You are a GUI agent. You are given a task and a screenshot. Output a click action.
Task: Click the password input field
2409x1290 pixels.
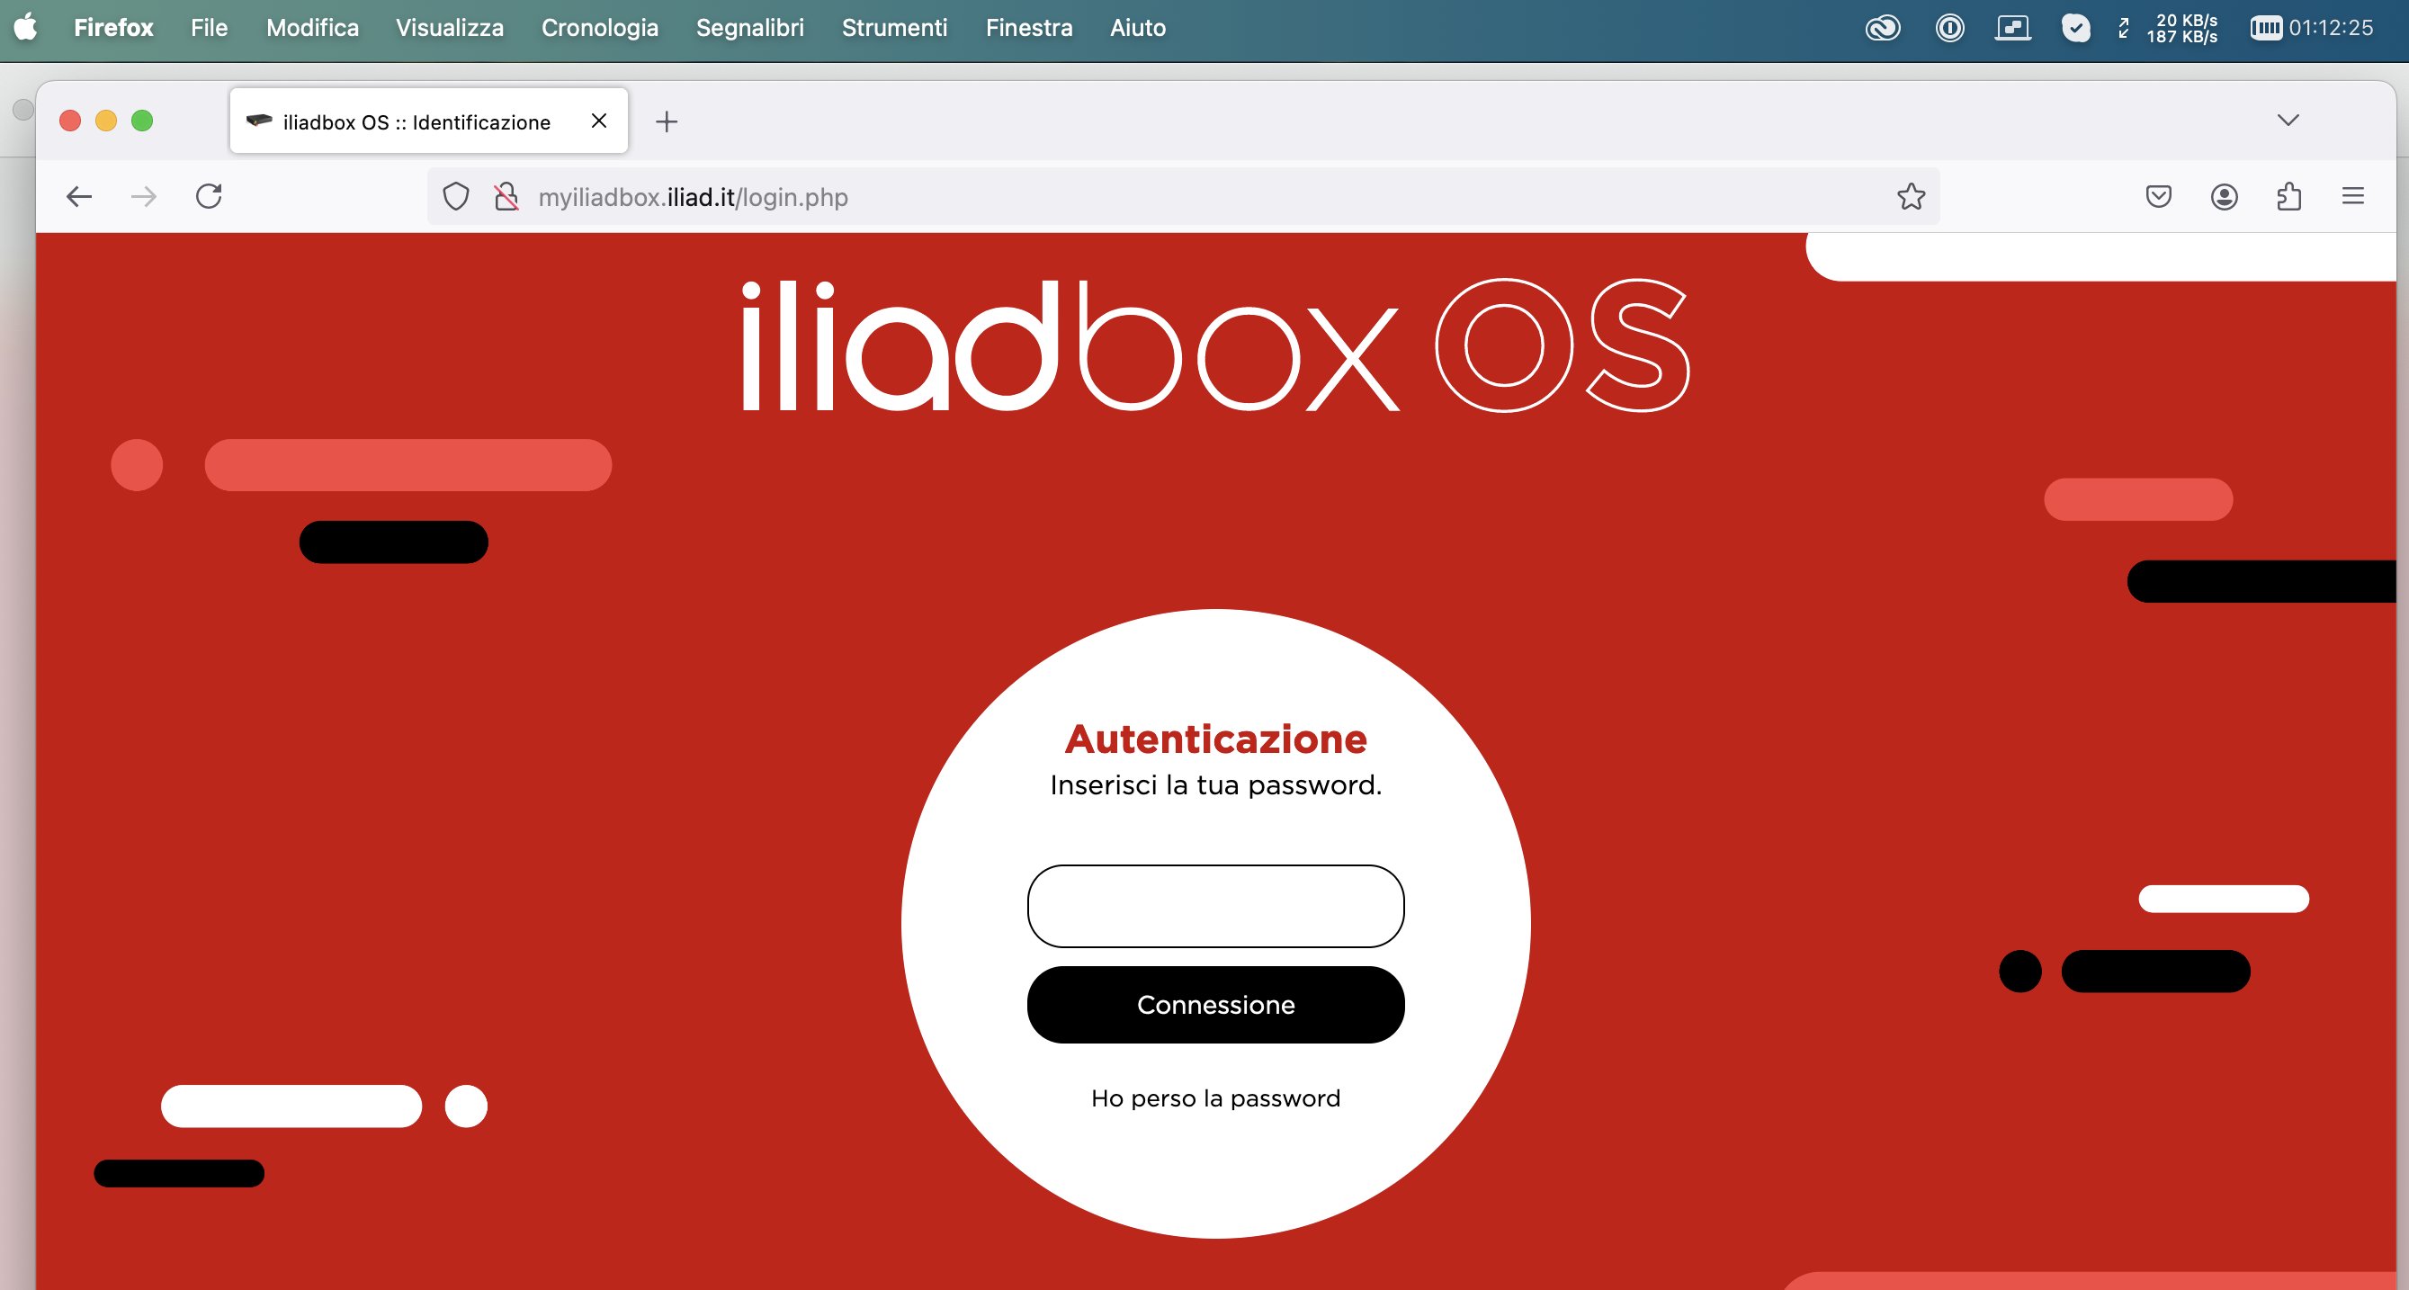point(1215,906)
